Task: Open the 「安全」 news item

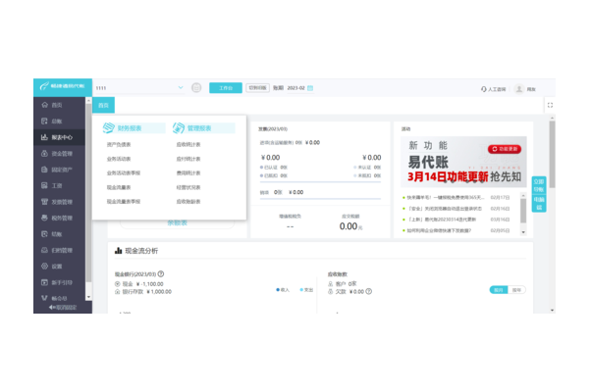Action: 456,208
